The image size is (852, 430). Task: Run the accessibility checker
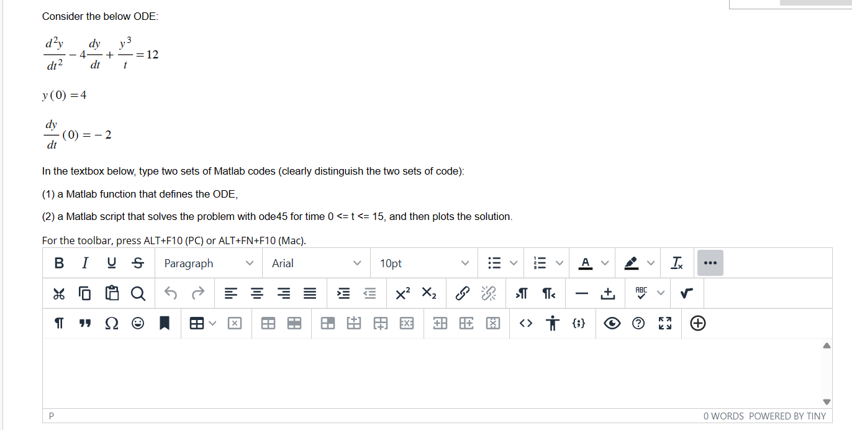pos(552,323)
